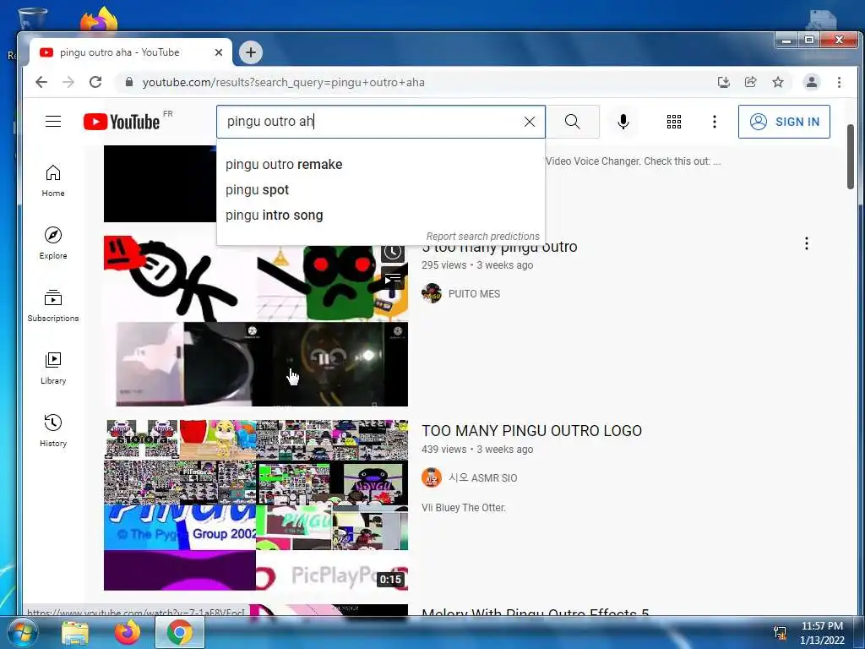The height and width of the screenshot is (649, 865).
Task: Click the SIGN IN button
Action: (x=784, y=122)
